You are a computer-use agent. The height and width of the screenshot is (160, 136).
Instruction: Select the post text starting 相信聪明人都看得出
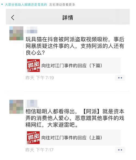click(75, 118)
